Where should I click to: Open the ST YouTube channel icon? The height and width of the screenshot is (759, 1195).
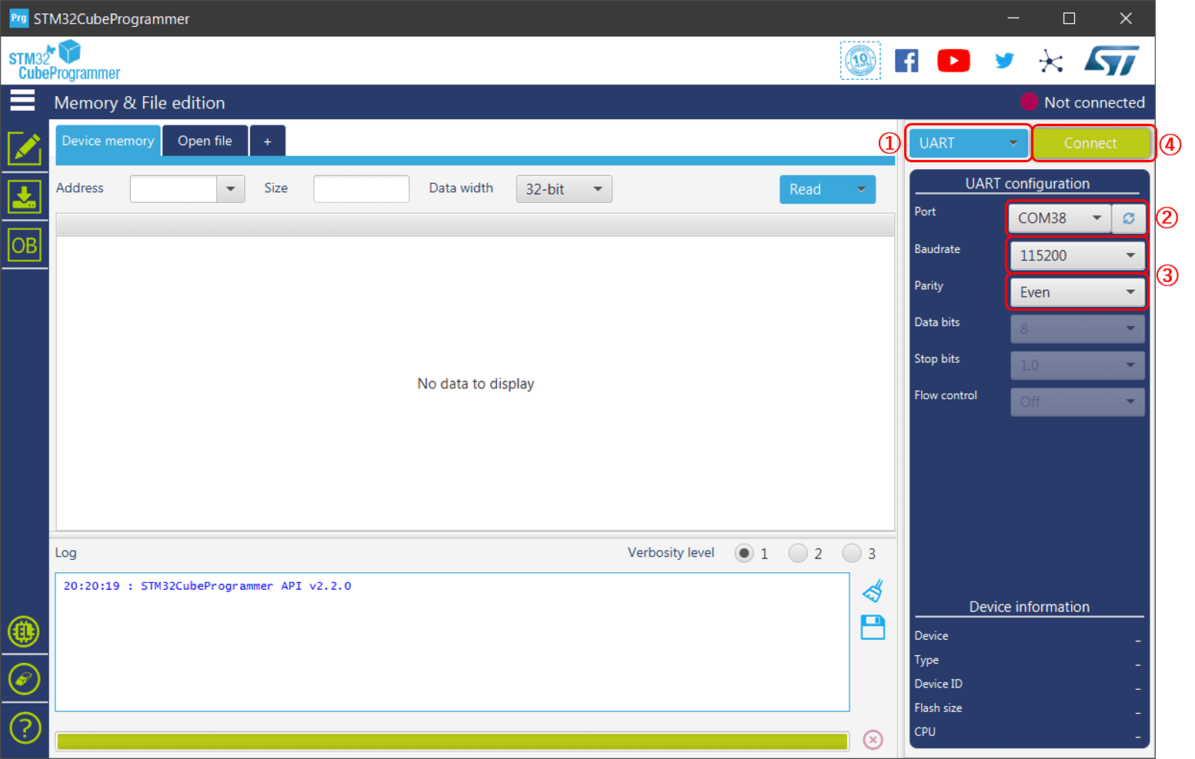point(953,61)
